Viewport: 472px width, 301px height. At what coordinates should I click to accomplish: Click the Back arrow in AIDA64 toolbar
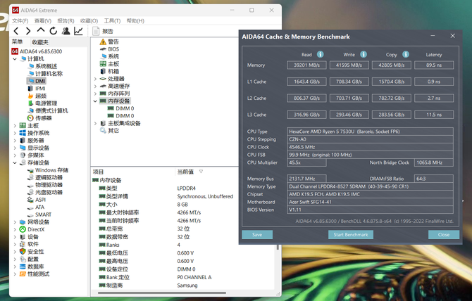tap(16, 31)
